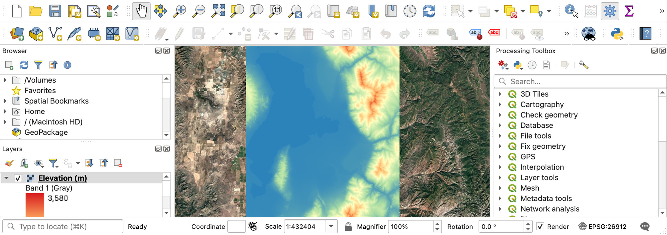
Task: Expand the /Volumes tree item
Action: (5, 80)
